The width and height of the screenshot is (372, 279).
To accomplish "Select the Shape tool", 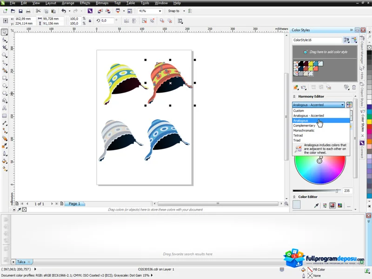I will [x=4, y=40].
